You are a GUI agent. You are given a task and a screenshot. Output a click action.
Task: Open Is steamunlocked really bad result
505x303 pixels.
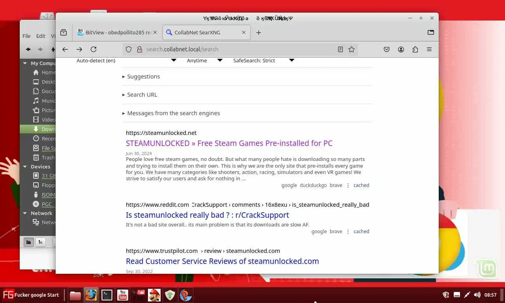(x=208, y=215)
